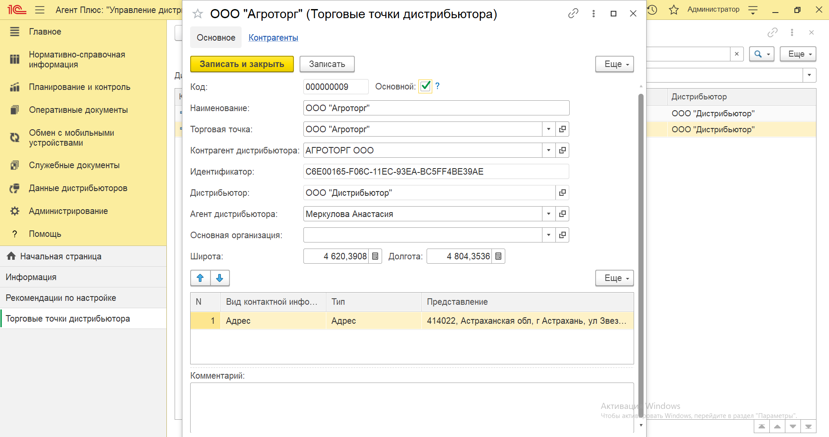Click search magnifier button in background list
The height and width of the screenshot is (437, 829).
[761, 54]
